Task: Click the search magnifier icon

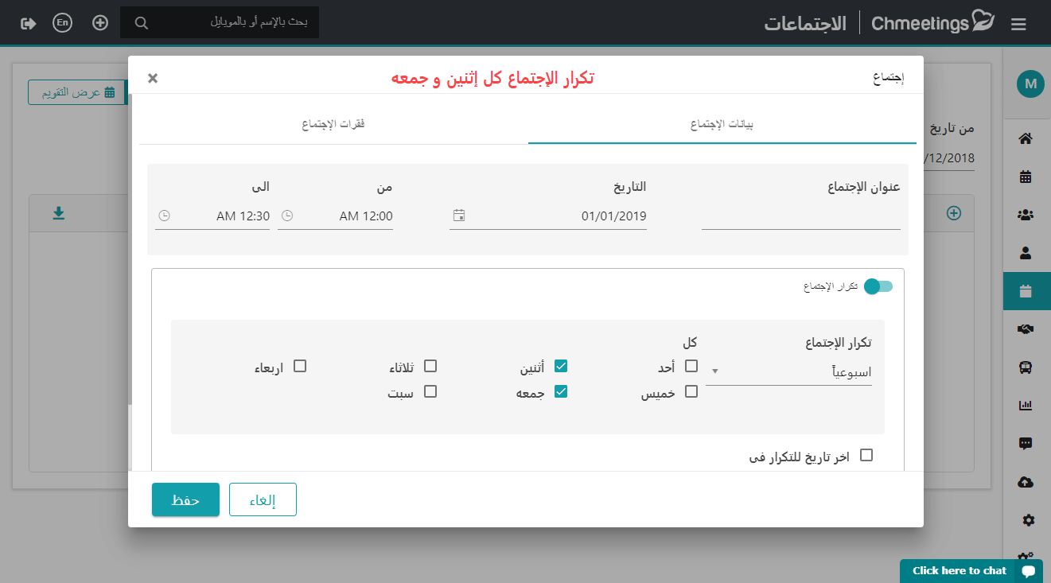Action: pos(142,23)
